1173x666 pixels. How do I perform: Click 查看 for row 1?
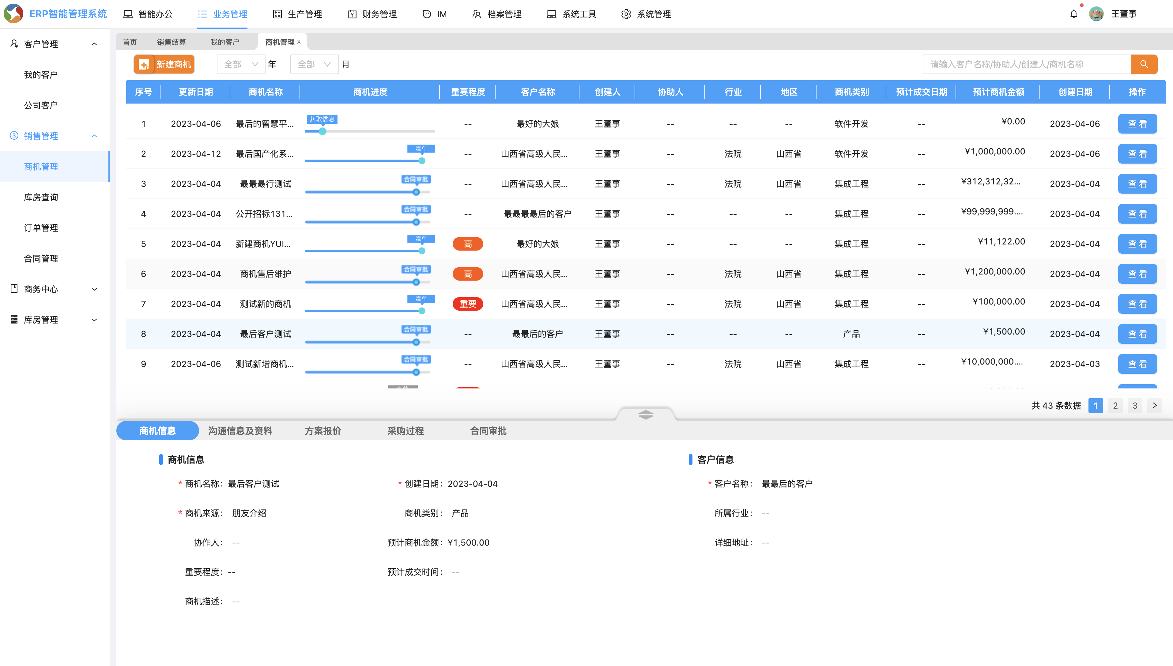[1137, 124]
